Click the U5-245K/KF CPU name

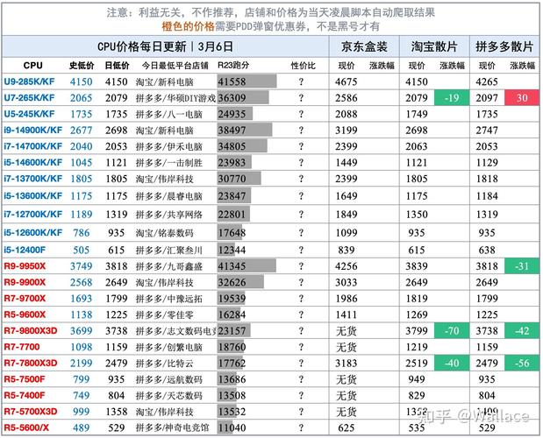29,114
